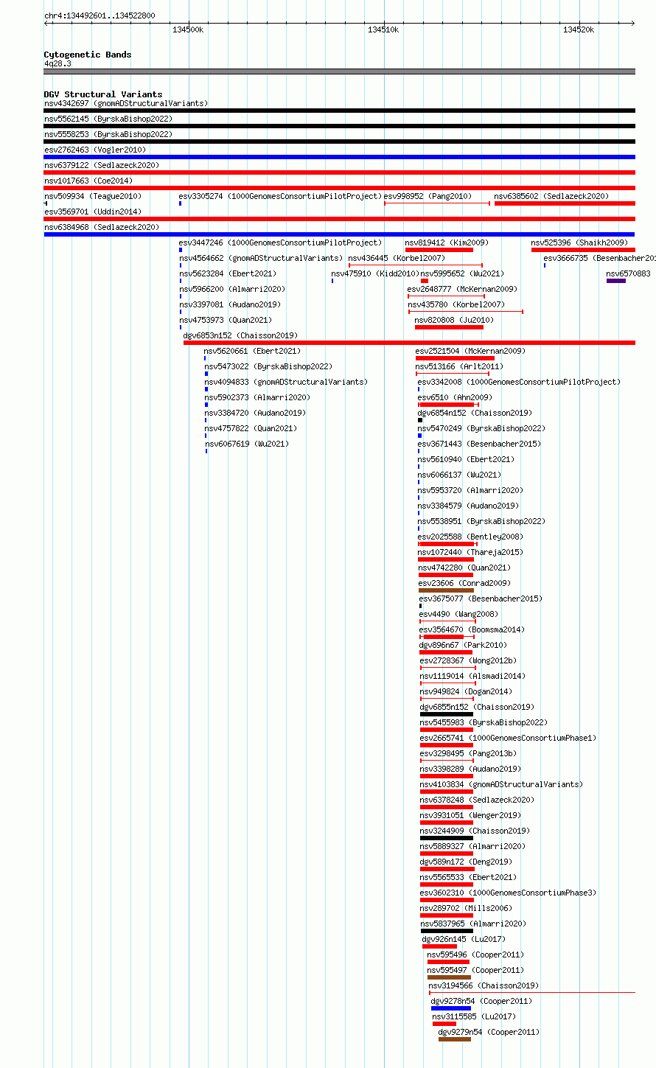Viewport: 656px width, 1068px height.
Task: Click the nsv509934 (Teague2010) label
Action: pos(93,197)
